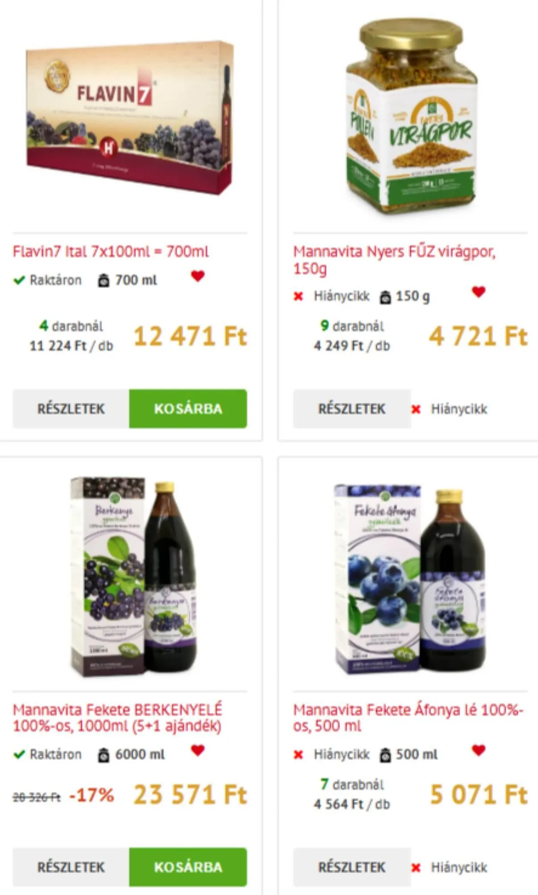Add Fekete BERKENYELÉ to cart via KOSÁRBA
The height and width of the screenshot is (895, 538).
[x=188, y=867]
